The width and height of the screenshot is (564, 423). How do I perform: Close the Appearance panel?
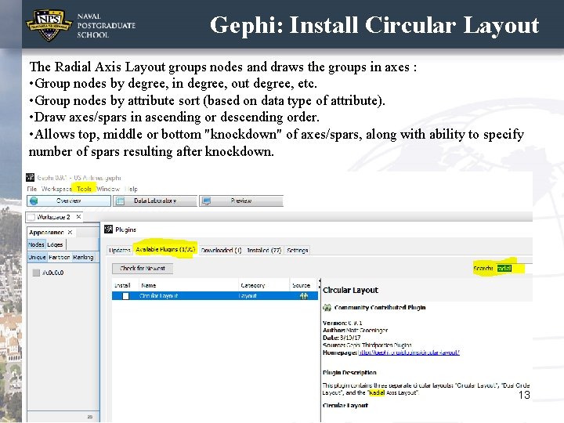pyautogui.click(x=70, y=233)
